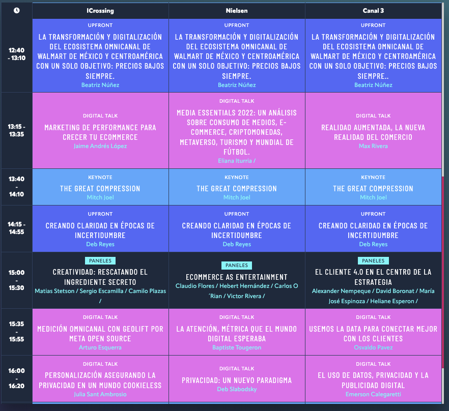Click PANELES badge above Creatividad session
This screenshot has width=449, height=411.
pos(100,261)
